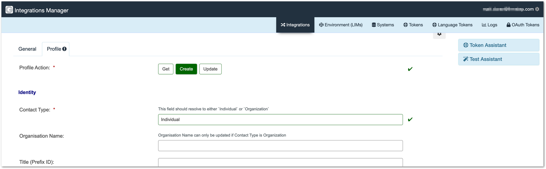Click the user email at top right
546x169 pixels.
(508, 9)
